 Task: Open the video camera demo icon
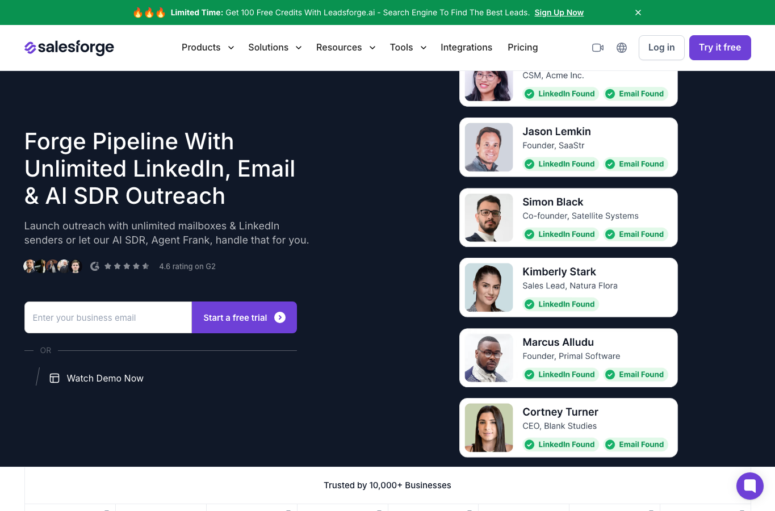pyautogui.click(x=598, y=48)
